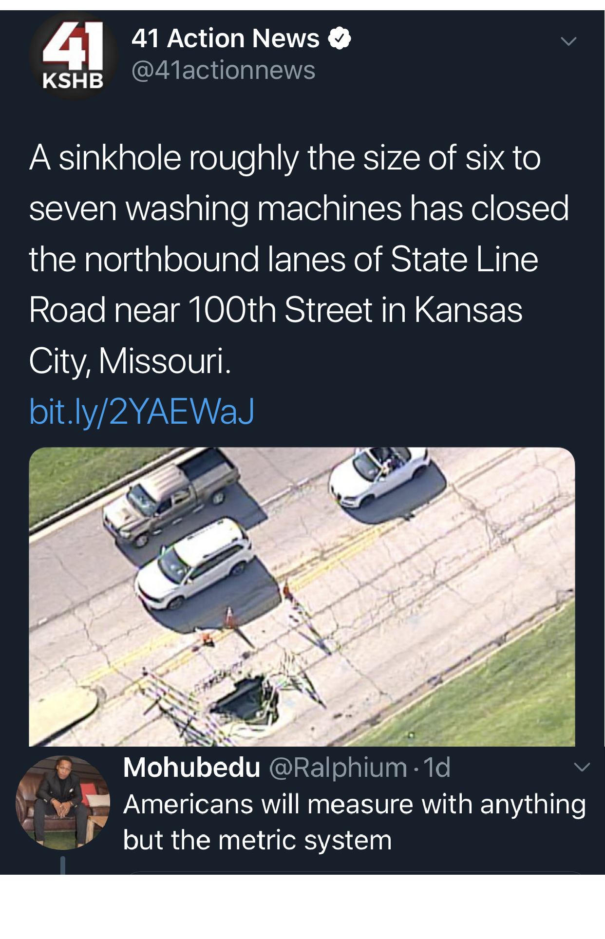Open the @Ralphium handle
The width and height of the screenshot is (605, 939).
[x=338, y=768]
